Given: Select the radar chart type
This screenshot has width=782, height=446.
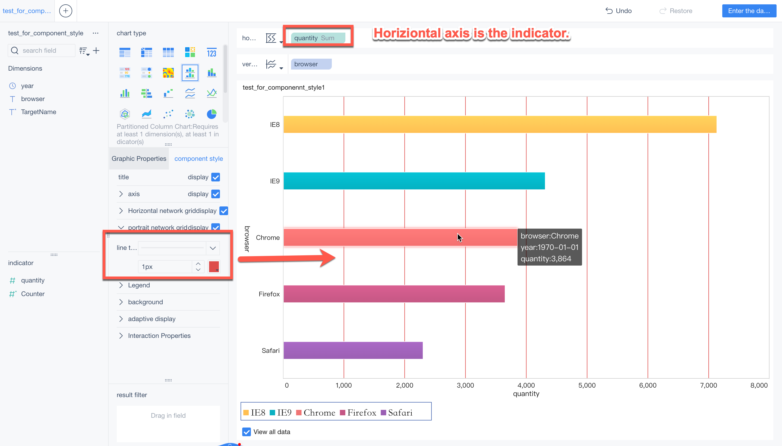Looking at the screenshot, I should 125,114.
